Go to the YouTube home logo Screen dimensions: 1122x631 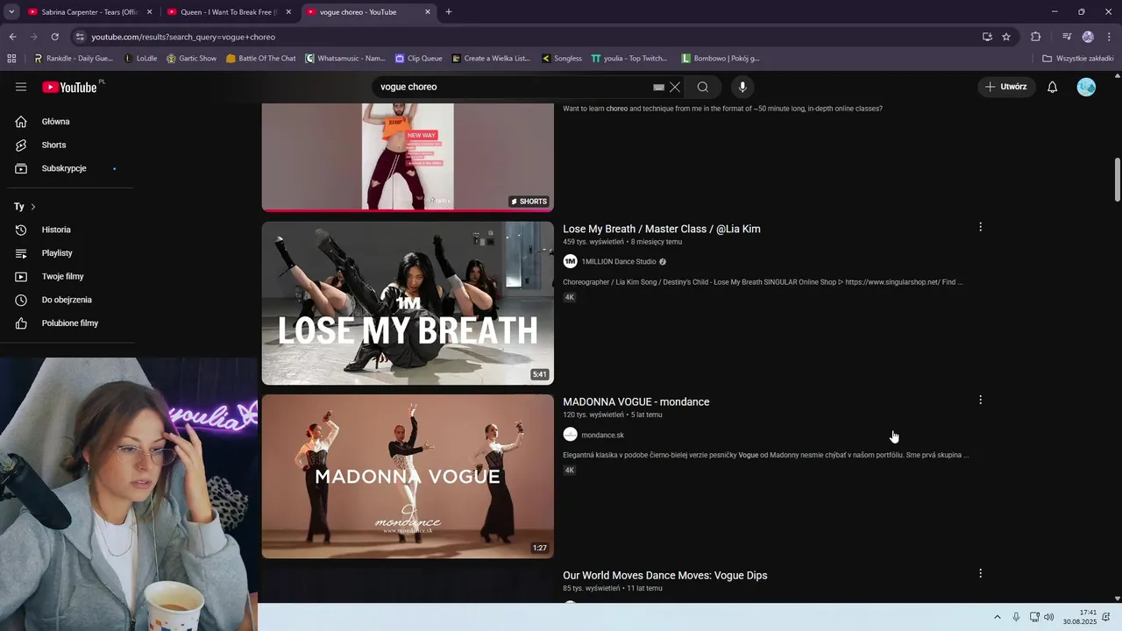click(x=70, y=87)
